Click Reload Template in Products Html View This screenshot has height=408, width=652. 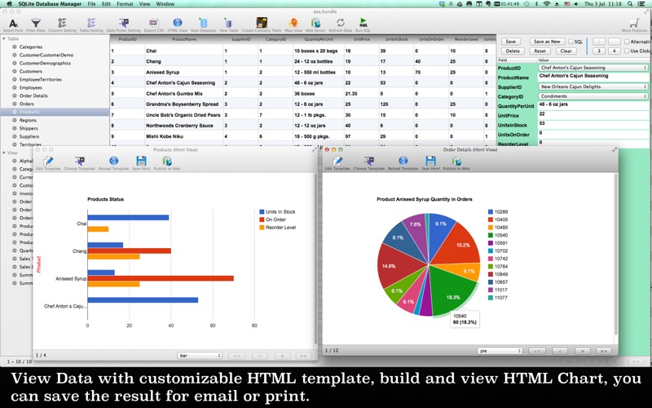point(113,161)
